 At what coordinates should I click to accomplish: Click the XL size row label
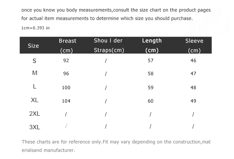click(34, 100)
